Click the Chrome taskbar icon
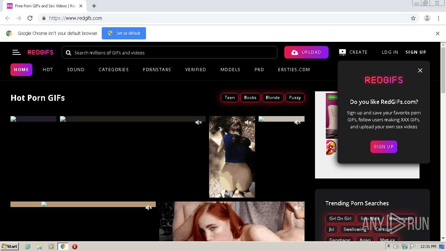The height and width of the screenshot is (251, 446). (x=63, y=246)
